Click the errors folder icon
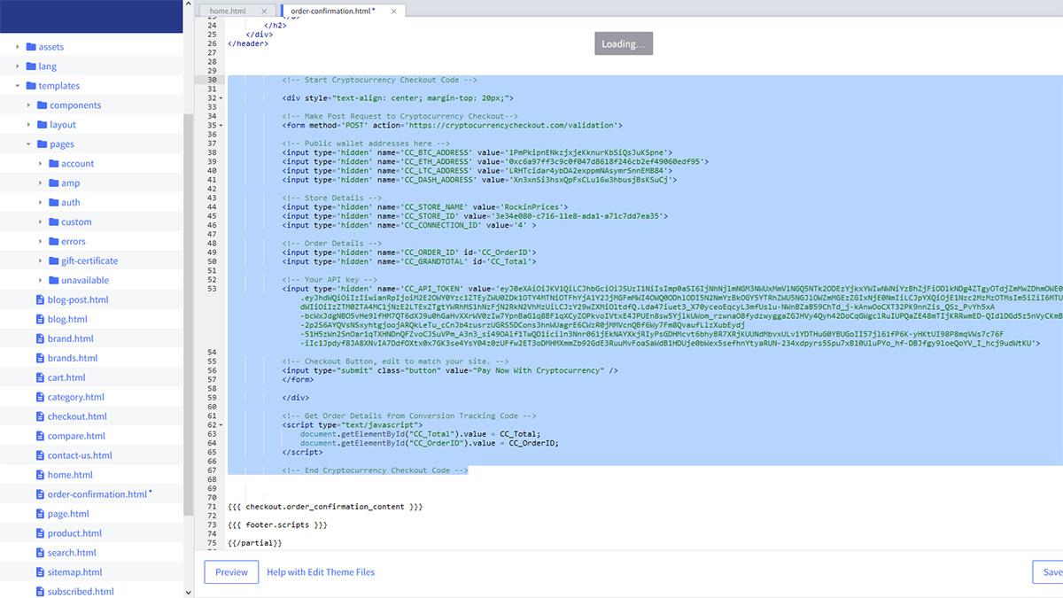The height and width of the screenshot is (598, 1063). tap(54, 242)
